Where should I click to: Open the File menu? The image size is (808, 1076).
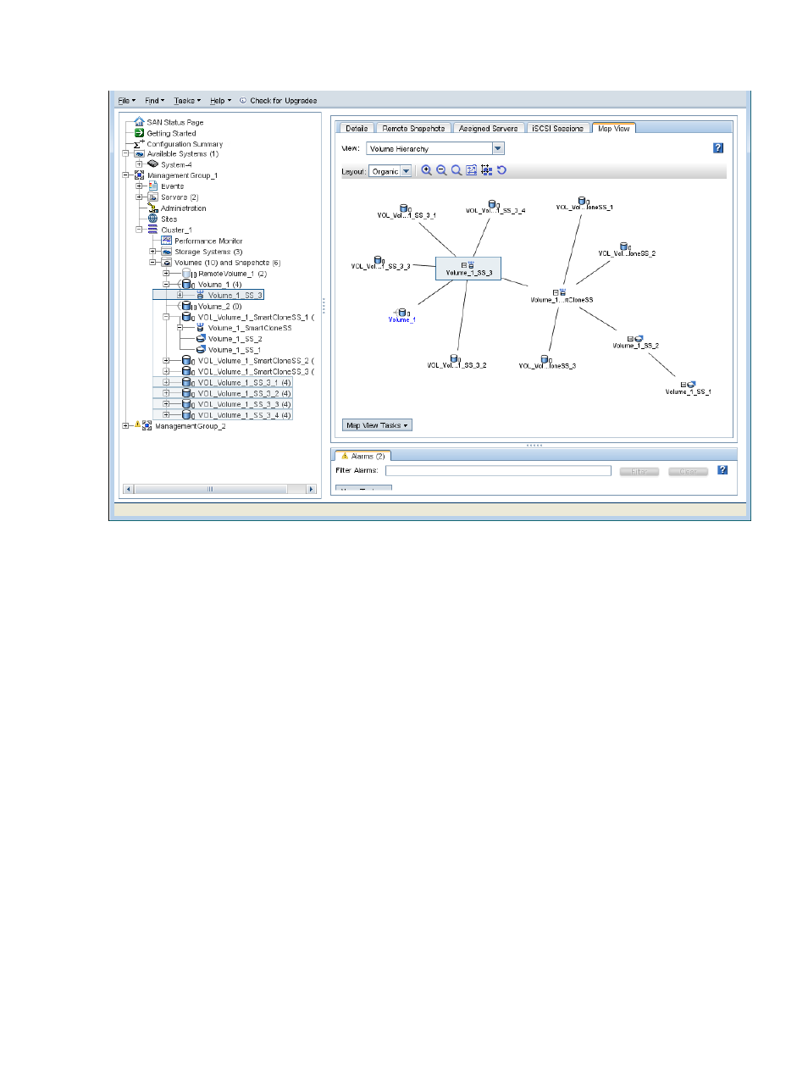pyautogui.click(x=126, y=101)
